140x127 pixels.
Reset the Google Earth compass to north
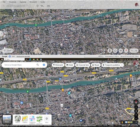click(126, 51)
